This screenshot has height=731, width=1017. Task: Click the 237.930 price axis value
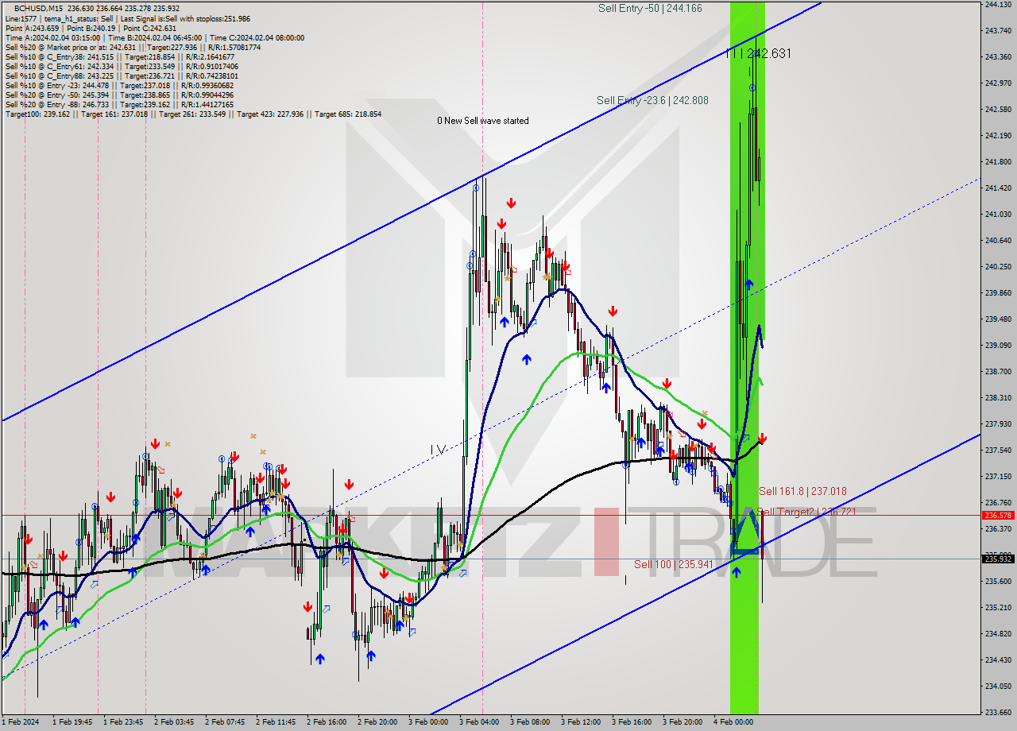998,424
